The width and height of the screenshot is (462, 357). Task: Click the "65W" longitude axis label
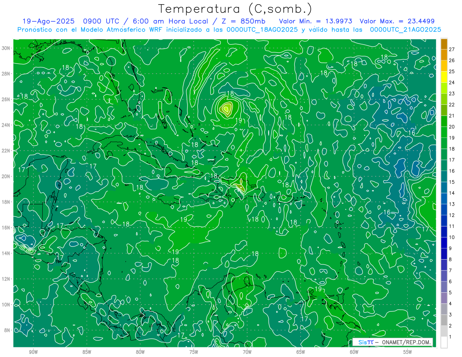301,352
